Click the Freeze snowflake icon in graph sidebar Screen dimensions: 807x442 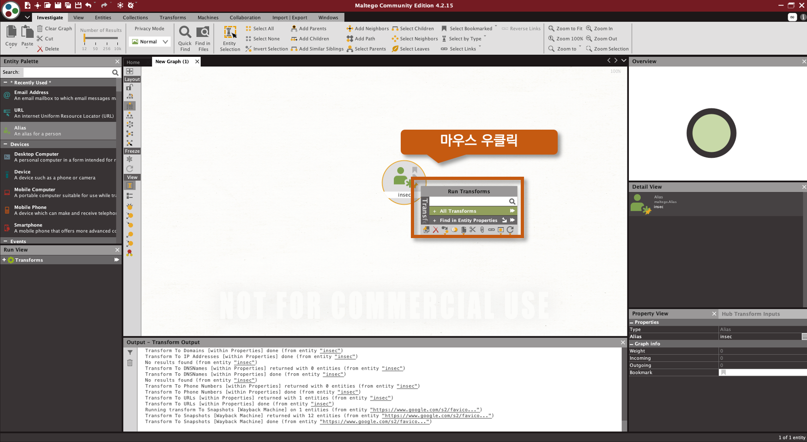(x=130, y=159)
